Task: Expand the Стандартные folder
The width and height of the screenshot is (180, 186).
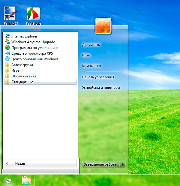Action: click(x=40, y=82)
